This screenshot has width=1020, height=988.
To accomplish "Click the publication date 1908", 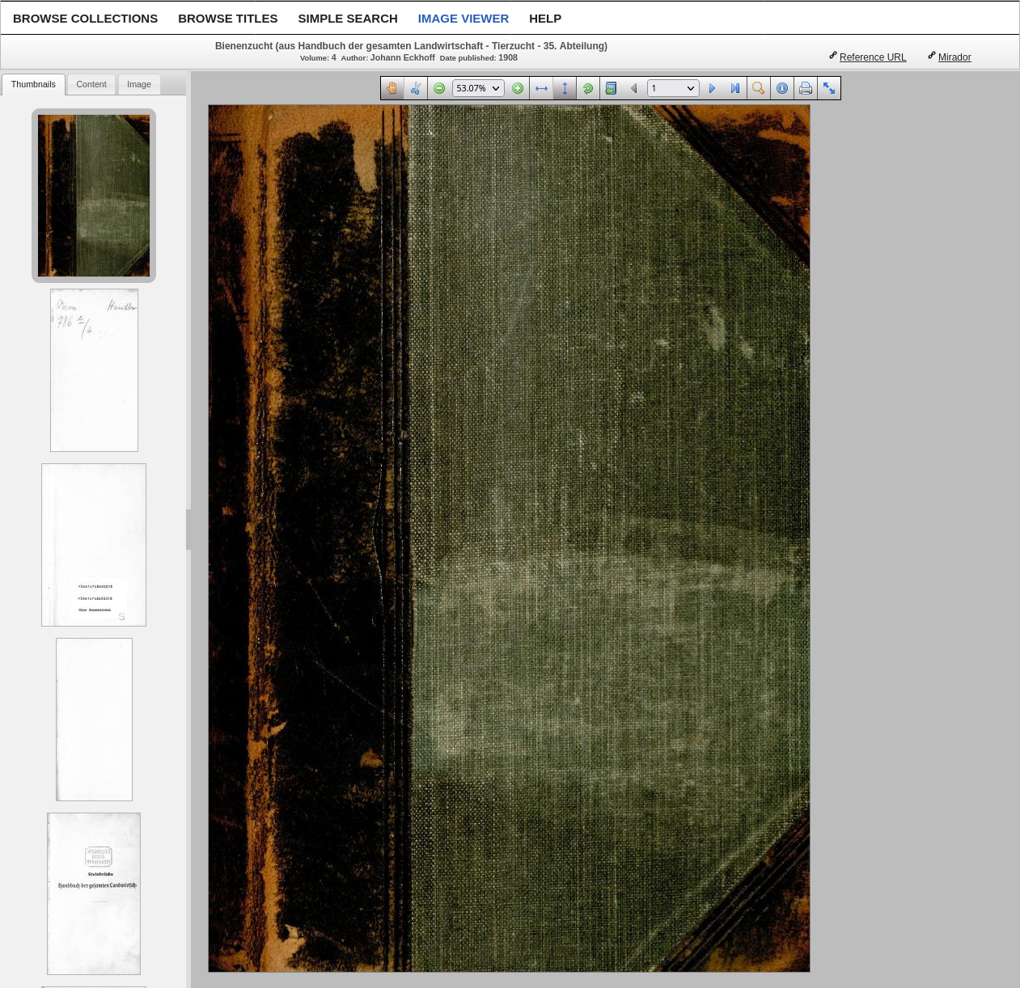I will 508,57.
